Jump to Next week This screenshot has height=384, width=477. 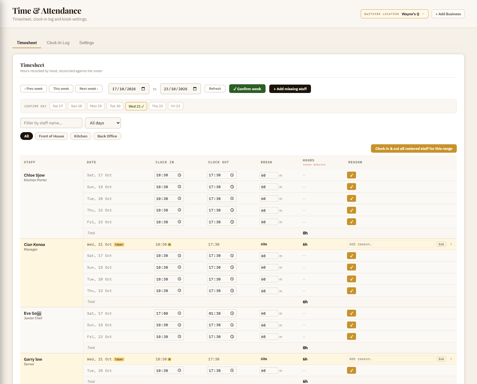[89, 89]
